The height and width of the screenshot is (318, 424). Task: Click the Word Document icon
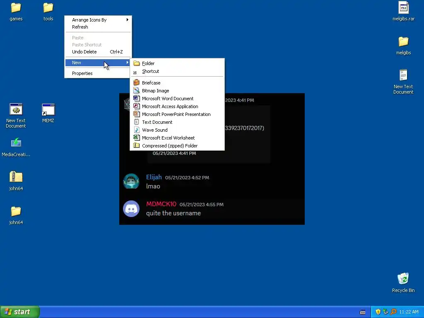[137, 98]
